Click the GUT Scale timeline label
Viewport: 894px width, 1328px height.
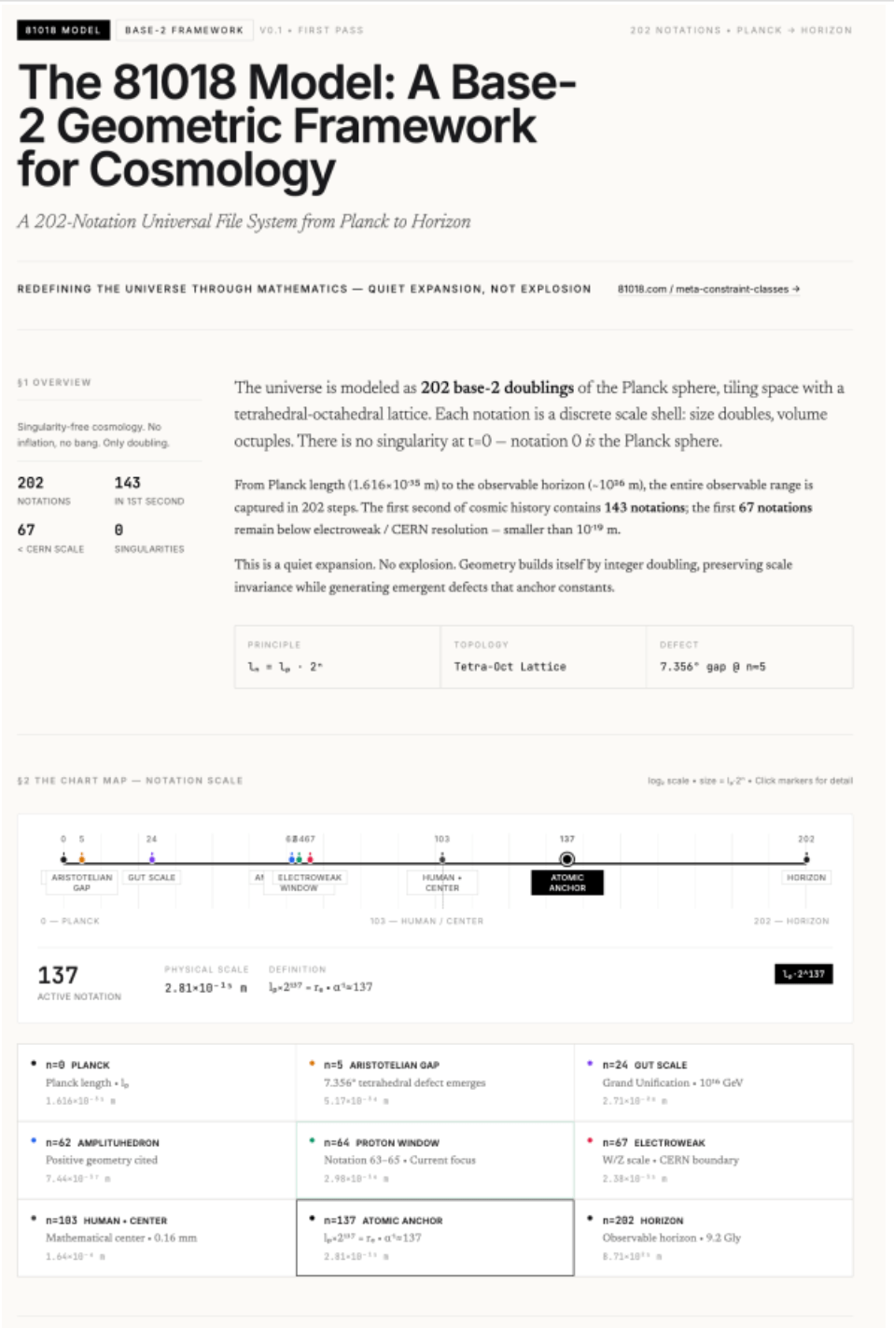(151, 878)
